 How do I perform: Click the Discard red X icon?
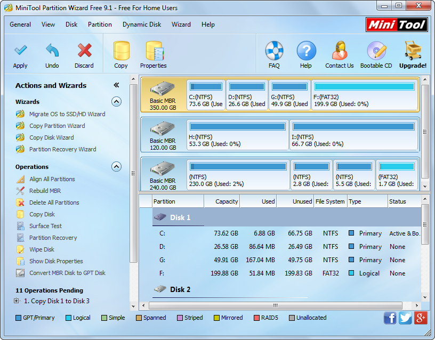point(84,50)
